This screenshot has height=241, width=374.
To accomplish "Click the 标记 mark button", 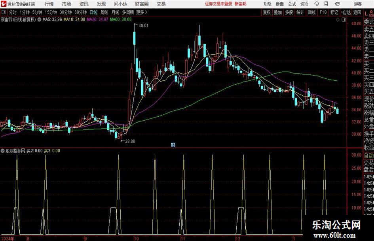I will coord(334,12).
